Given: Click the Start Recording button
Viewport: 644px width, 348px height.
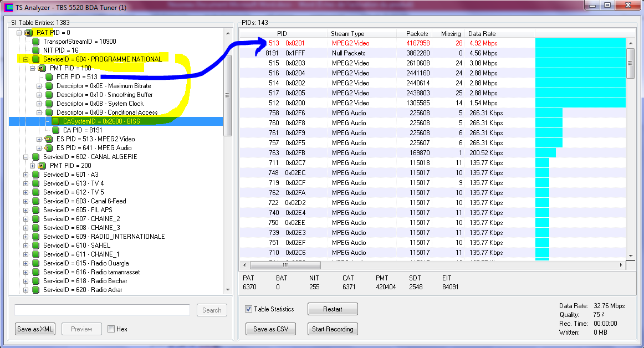Looking at the screenshot, I should click(332, 329).
